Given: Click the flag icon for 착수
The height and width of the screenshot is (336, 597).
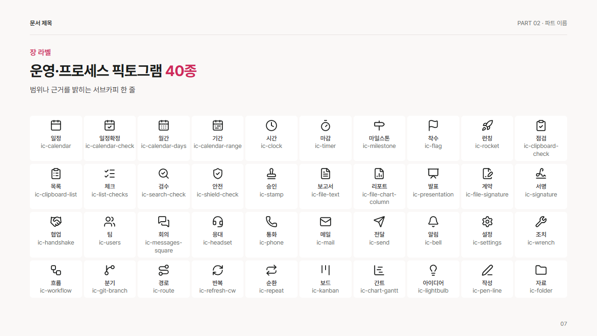Looking at the screenshot, I should click(x=433, y=126).
